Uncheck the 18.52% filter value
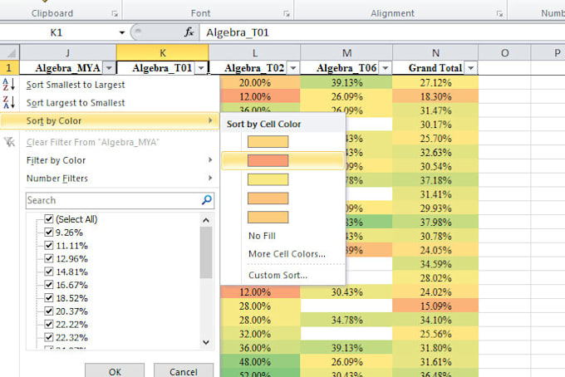565x377 pixels. coord(49,298)
